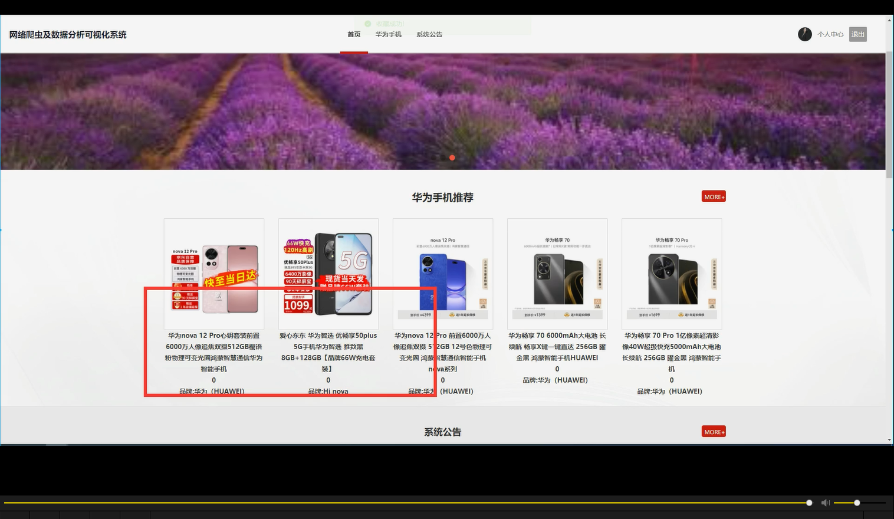Open the pink nova 12 Pro product image
Screen dimensions: 894x519
(214, 274)
